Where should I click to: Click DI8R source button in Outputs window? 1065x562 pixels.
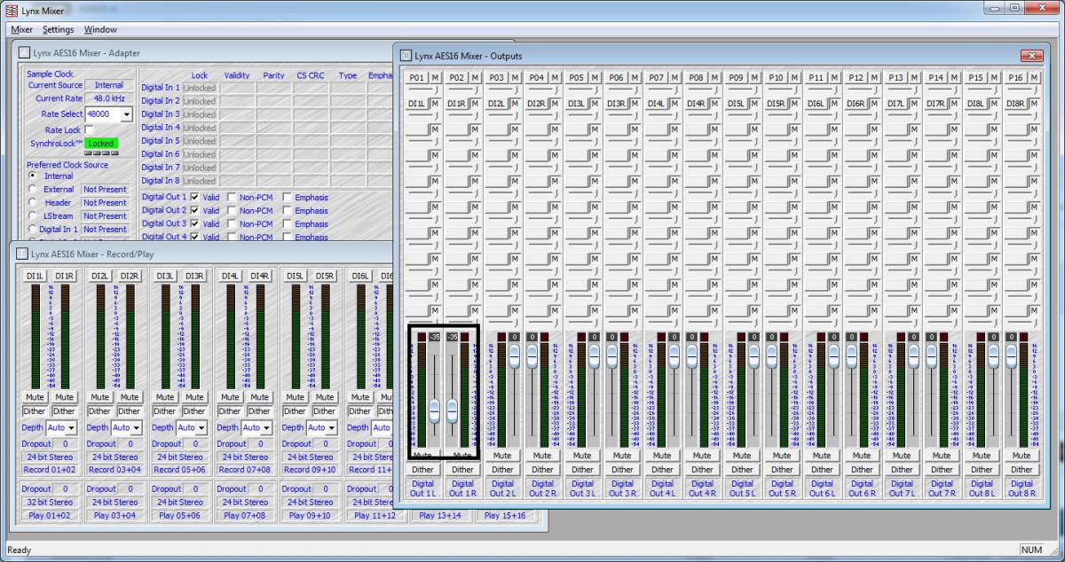point(1016,104)
